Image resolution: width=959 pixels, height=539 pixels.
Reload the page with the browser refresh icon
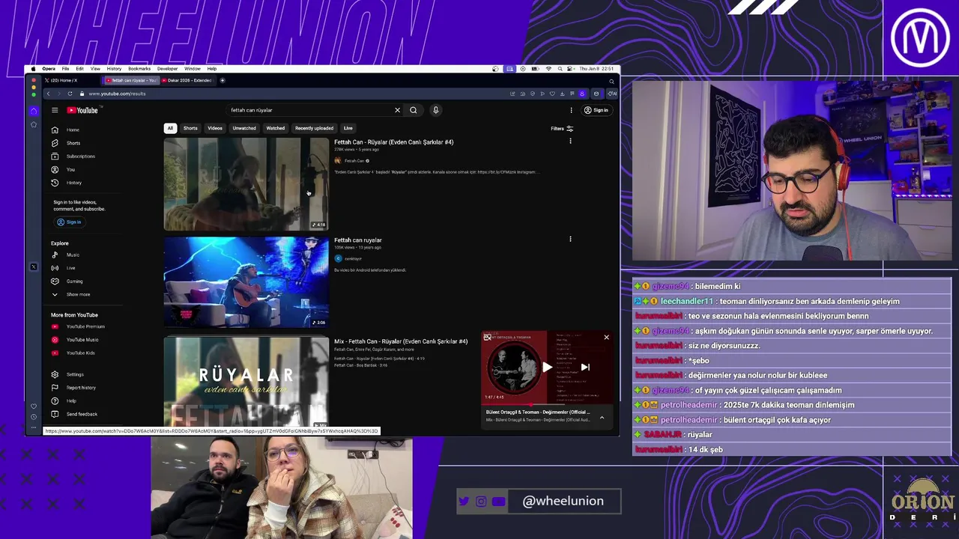[x=70, y=94]
